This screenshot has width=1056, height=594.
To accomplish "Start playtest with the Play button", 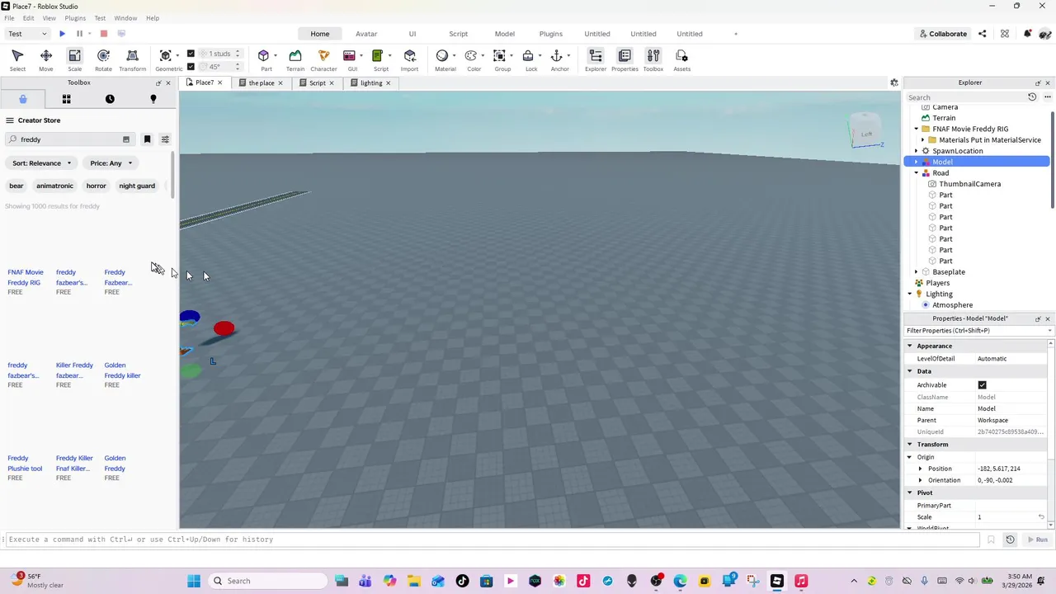I will (x=62, y=34).
